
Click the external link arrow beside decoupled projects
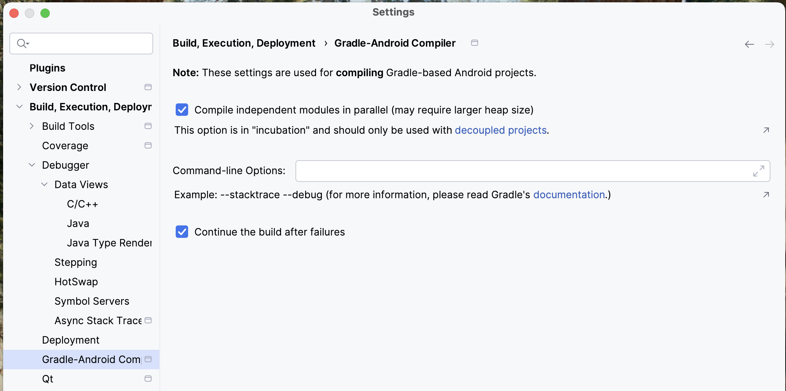coord(766,130)
